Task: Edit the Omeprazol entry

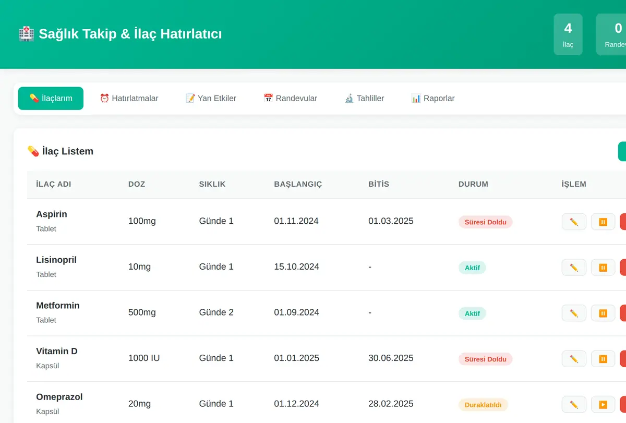Action: 574,404
